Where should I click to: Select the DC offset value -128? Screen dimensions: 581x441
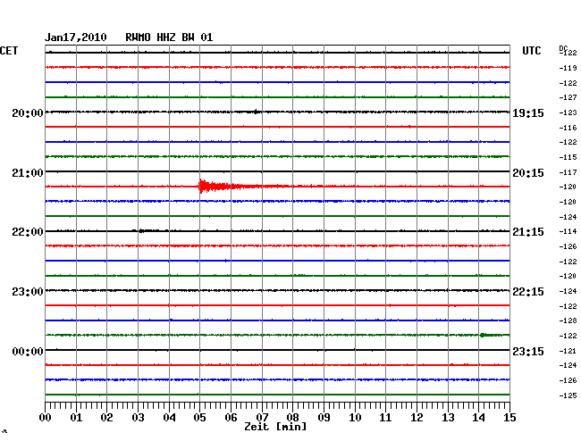[x=568, y=320]
